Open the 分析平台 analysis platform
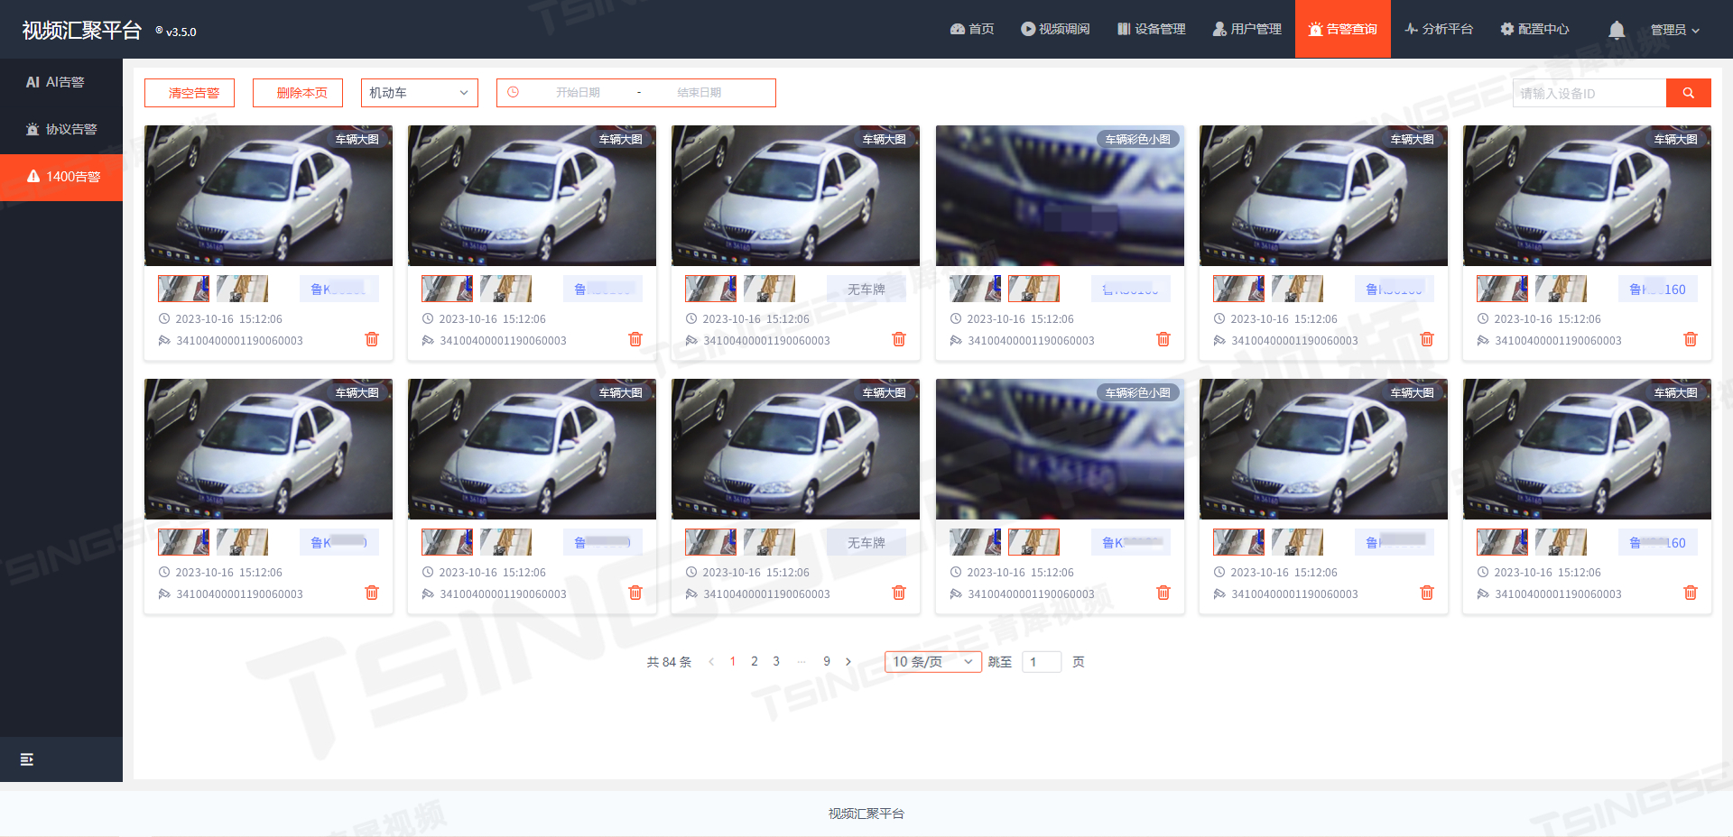 coord(1439,28)
